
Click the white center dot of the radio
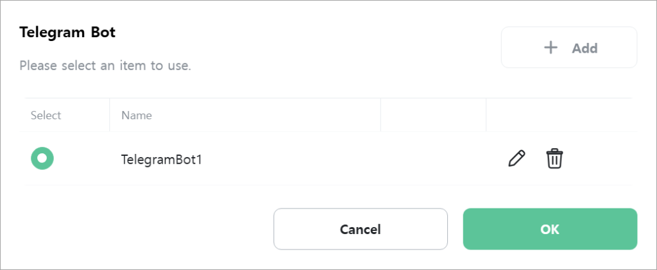click(42, 158)
